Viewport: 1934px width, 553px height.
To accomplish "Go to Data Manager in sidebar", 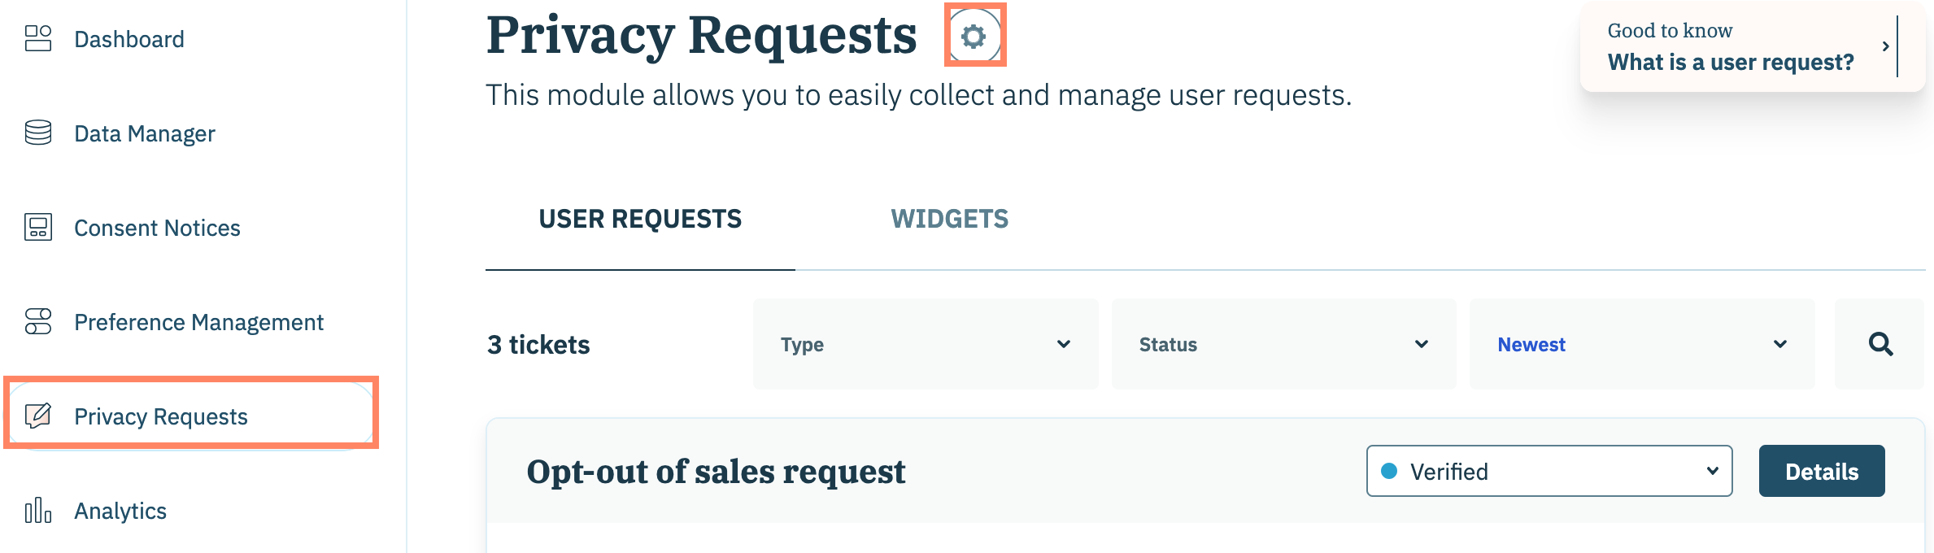I will click(x=145, y=133).
